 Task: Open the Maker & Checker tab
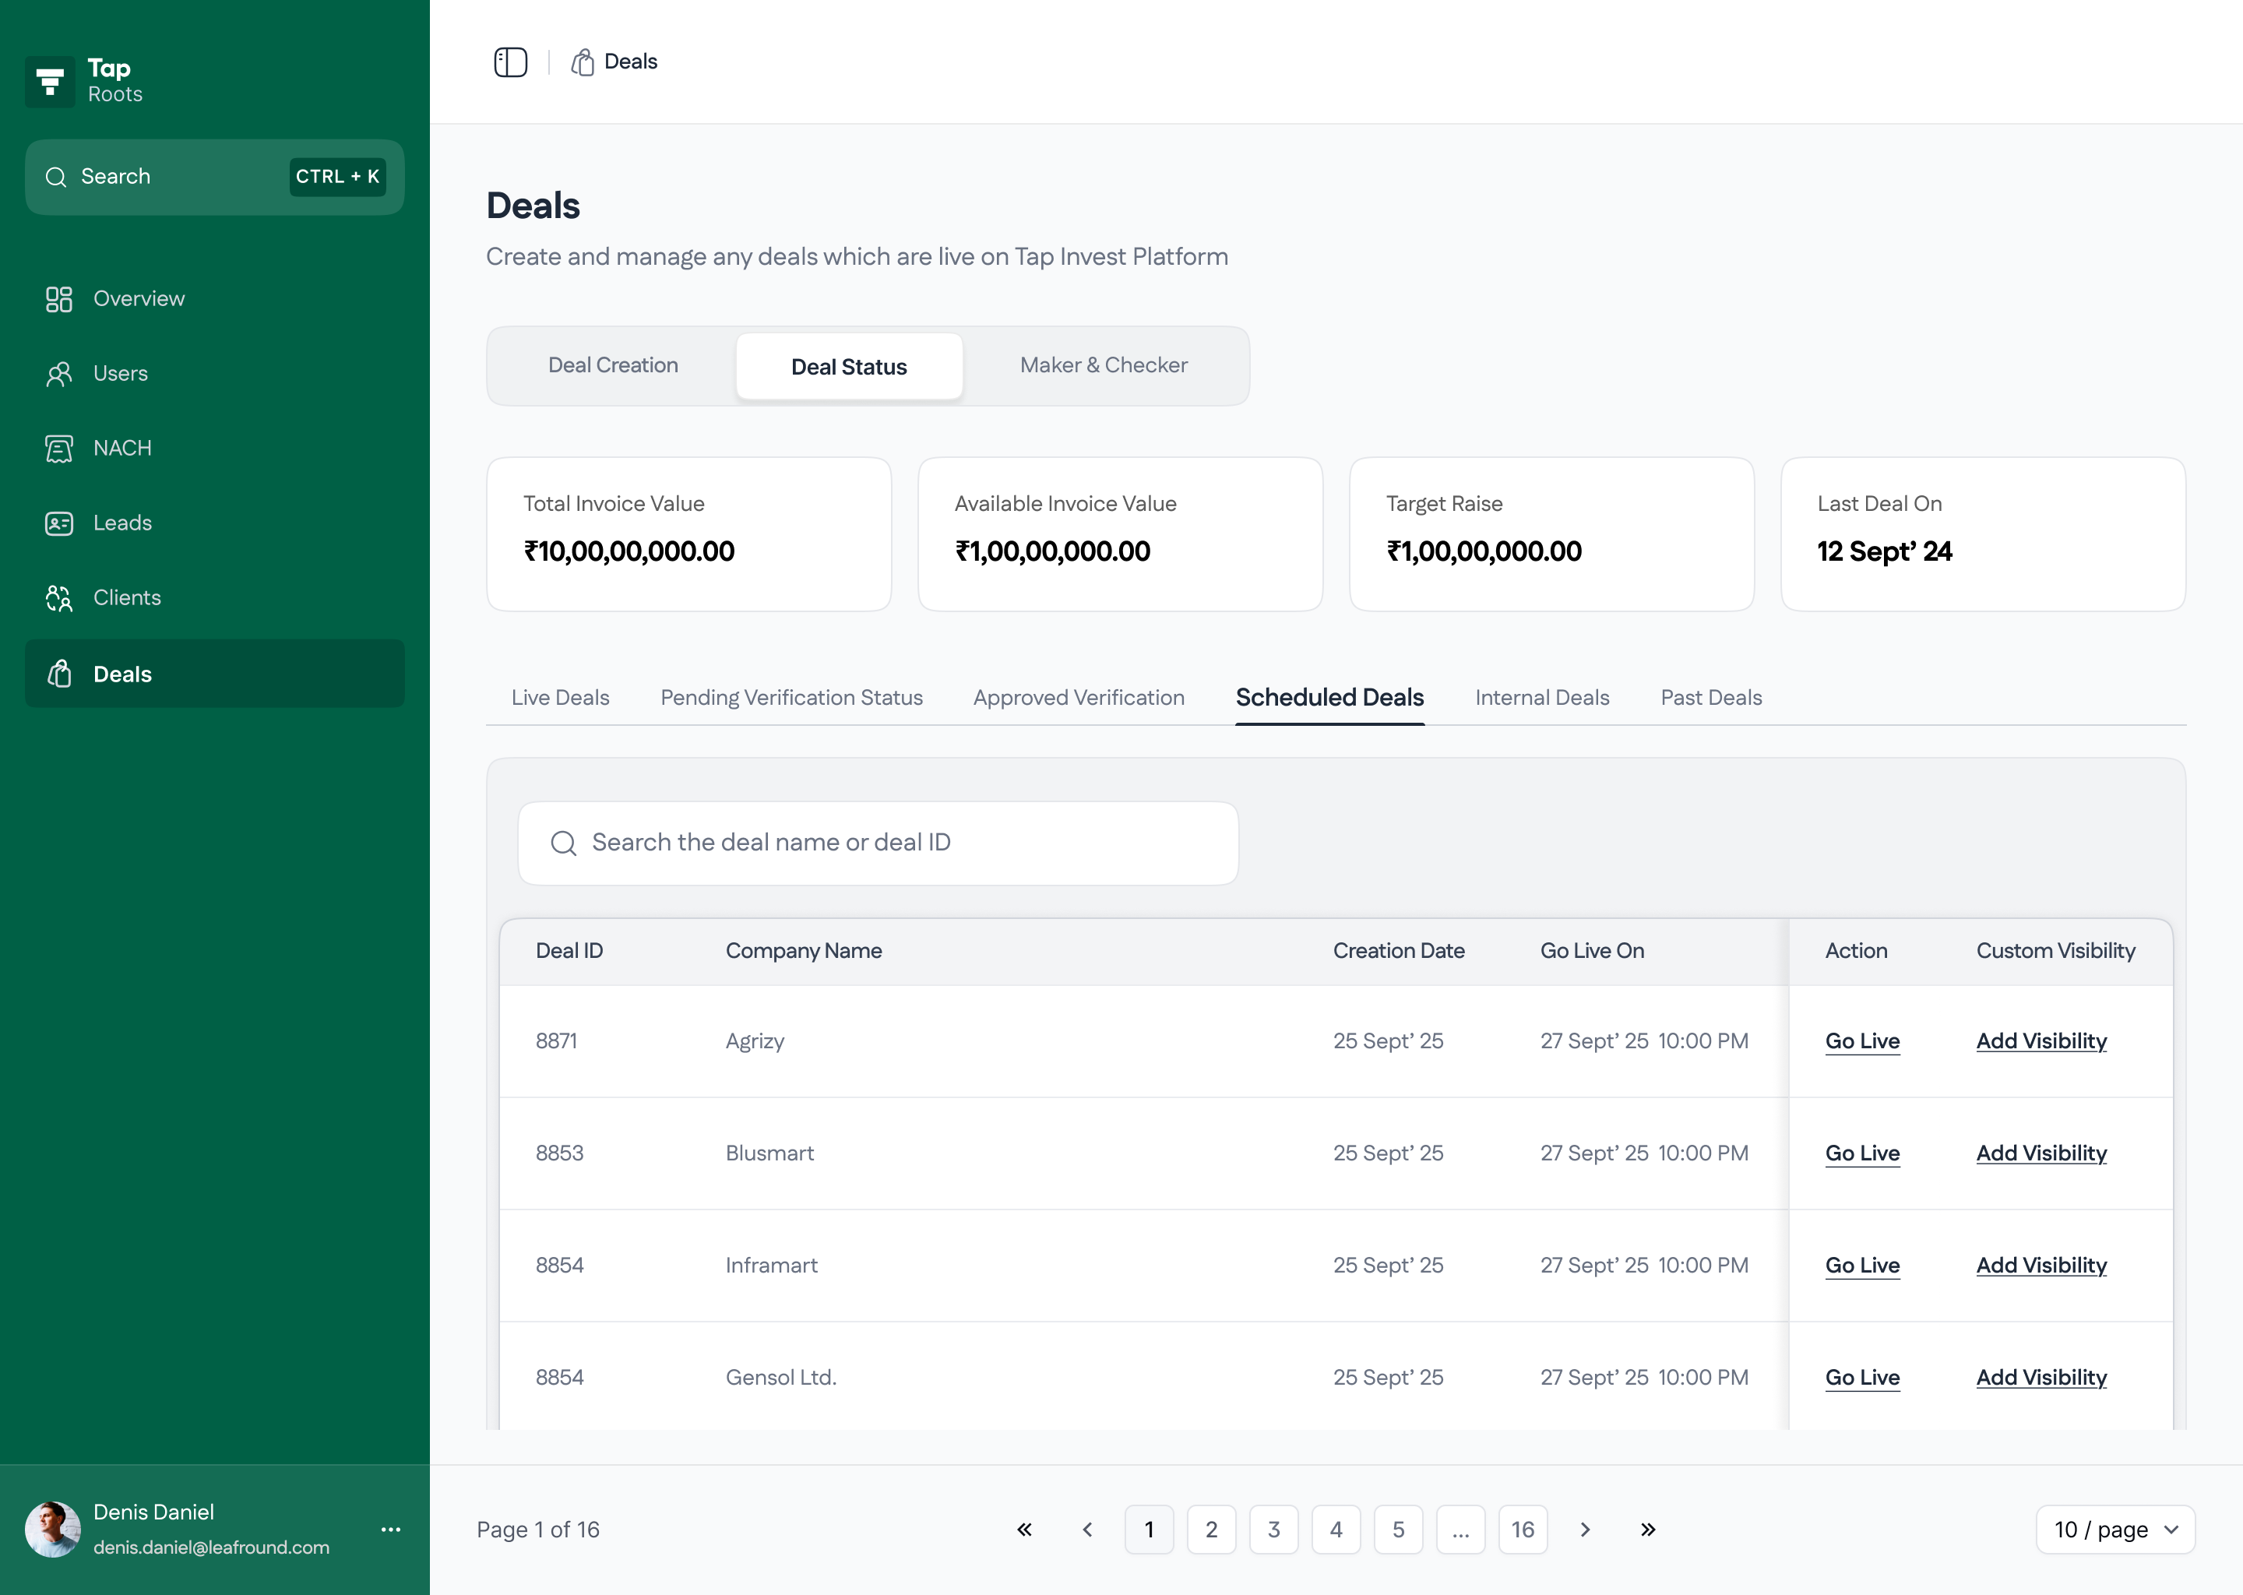coord(1104,365)
